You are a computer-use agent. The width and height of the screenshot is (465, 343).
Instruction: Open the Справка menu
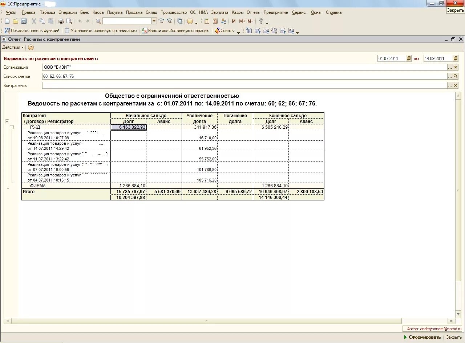coord(333,12)
